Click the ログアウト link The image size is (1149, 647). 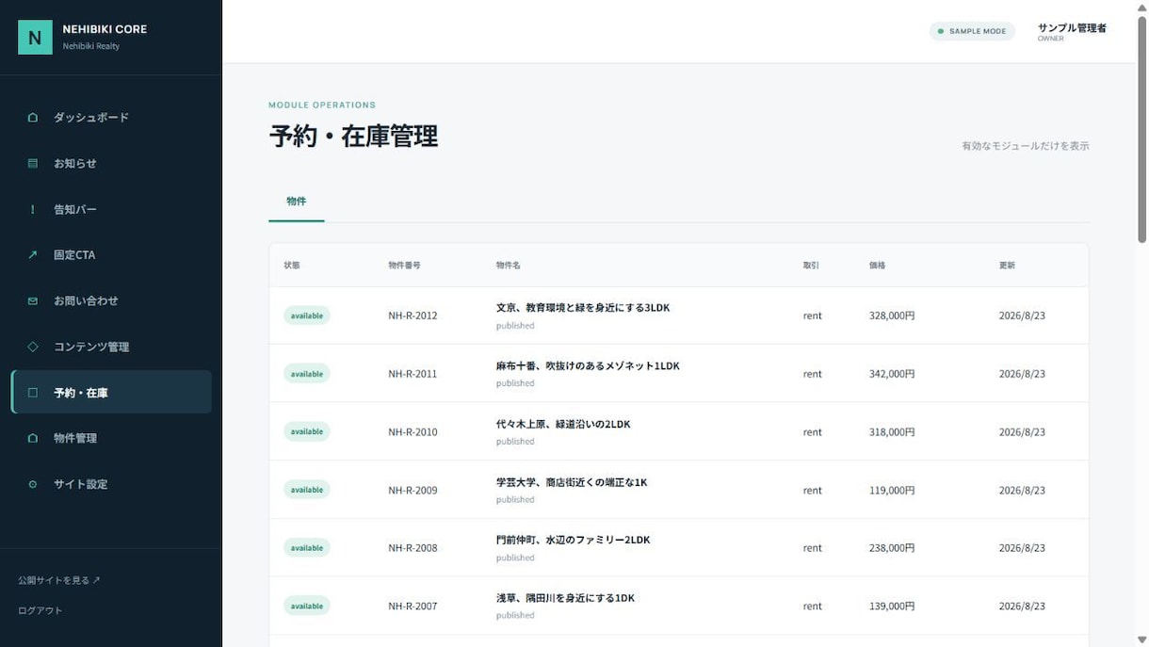[40, 610]
